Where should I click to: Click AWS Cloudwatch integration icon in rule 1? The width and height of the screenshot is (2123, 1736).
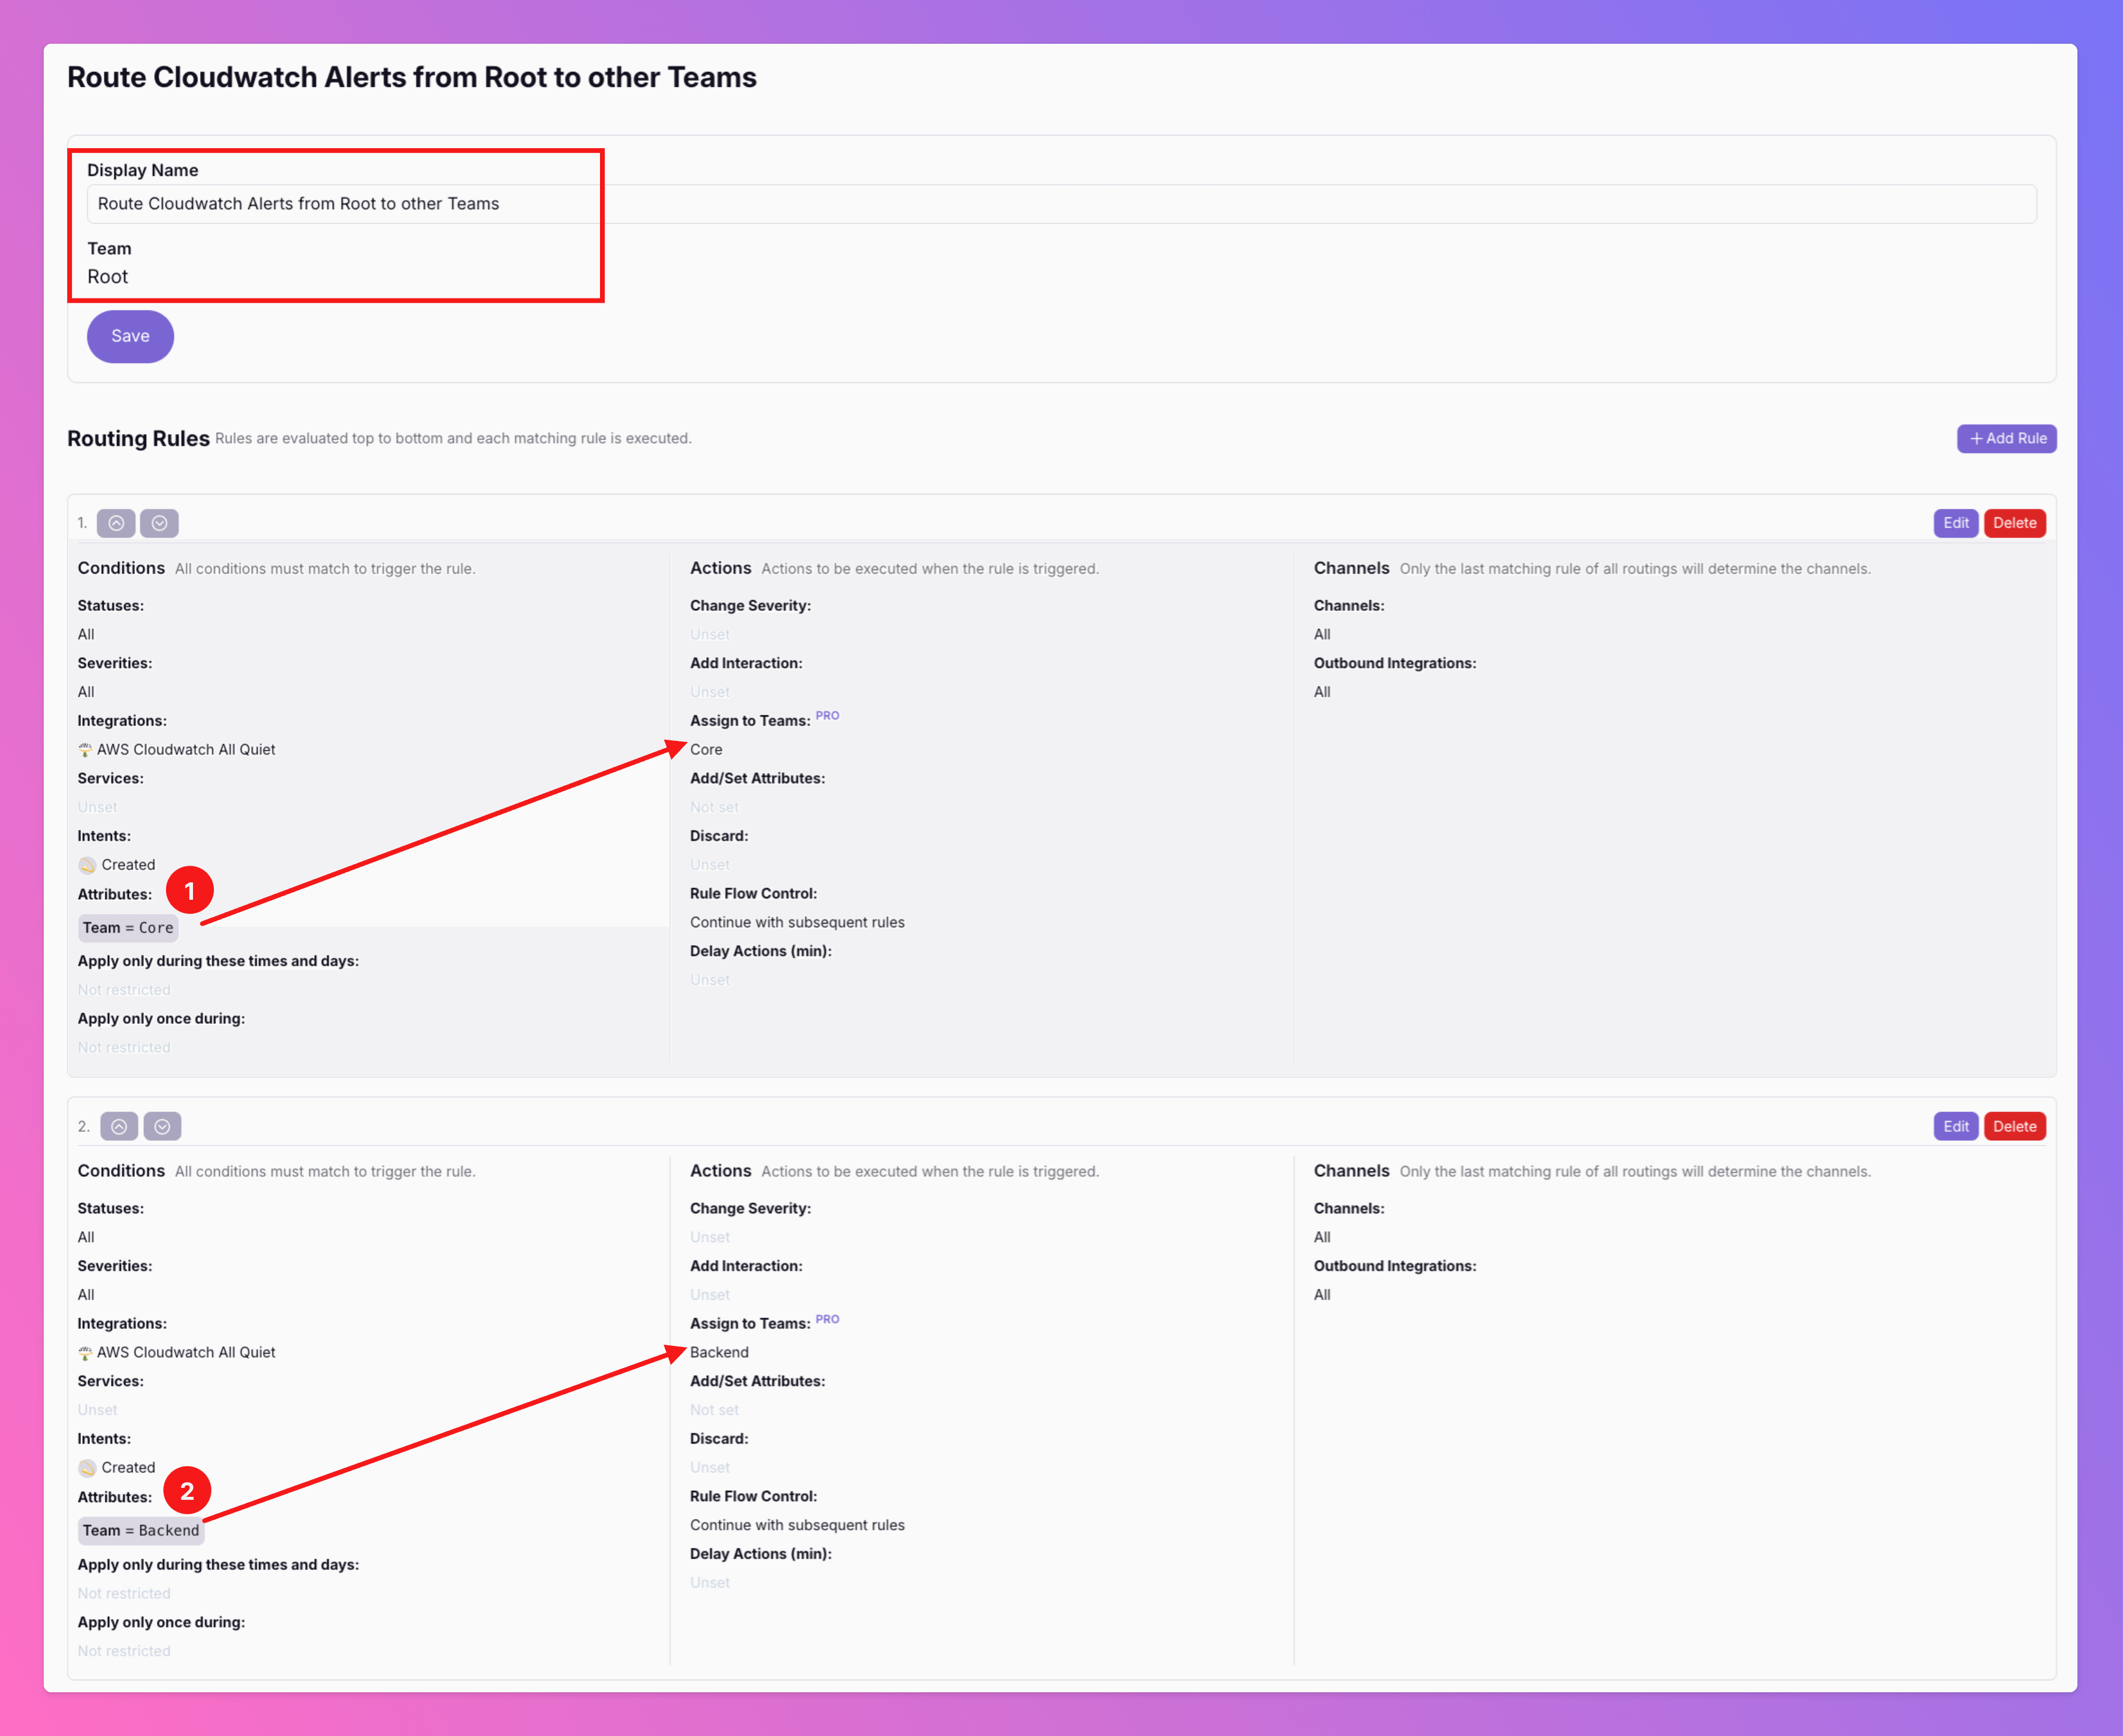click(x=85, y=749)
